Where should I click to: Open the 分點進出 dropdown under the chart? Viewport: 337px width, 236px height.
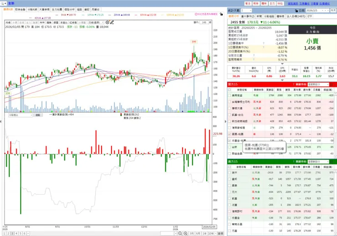click(20, 115)
